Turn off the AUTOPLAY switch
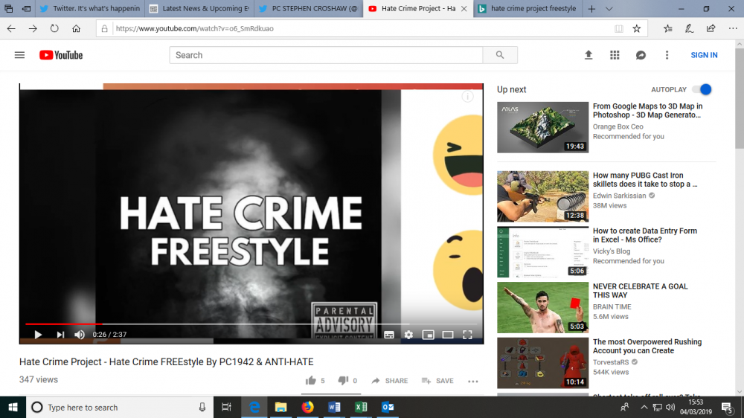This screenshot has height=418, width=744. 702,89
